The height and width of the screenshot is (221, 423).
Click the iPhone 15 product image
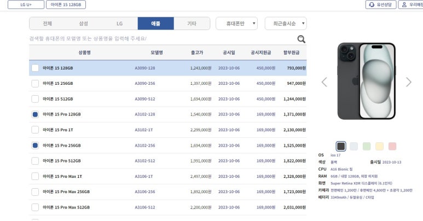tap(366, 81)
